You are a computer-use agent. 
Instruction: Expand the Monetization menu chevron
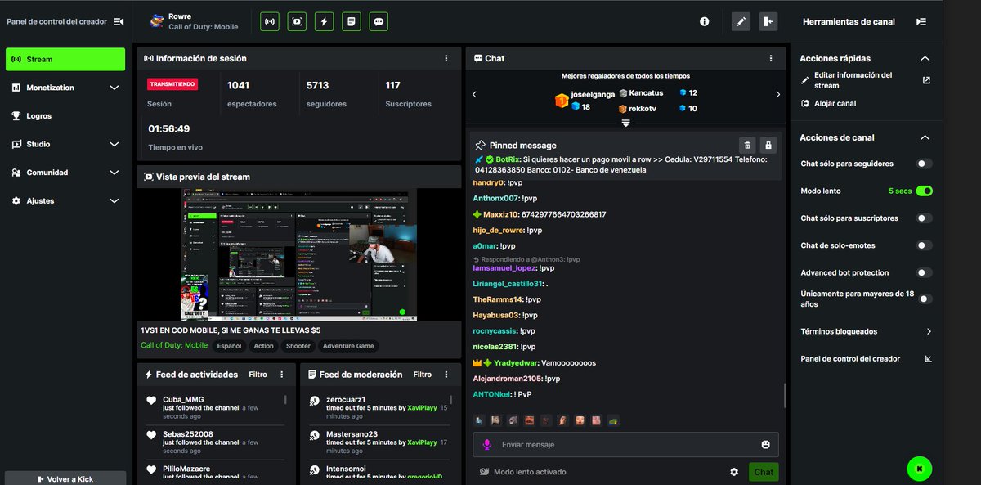[114, 88]
